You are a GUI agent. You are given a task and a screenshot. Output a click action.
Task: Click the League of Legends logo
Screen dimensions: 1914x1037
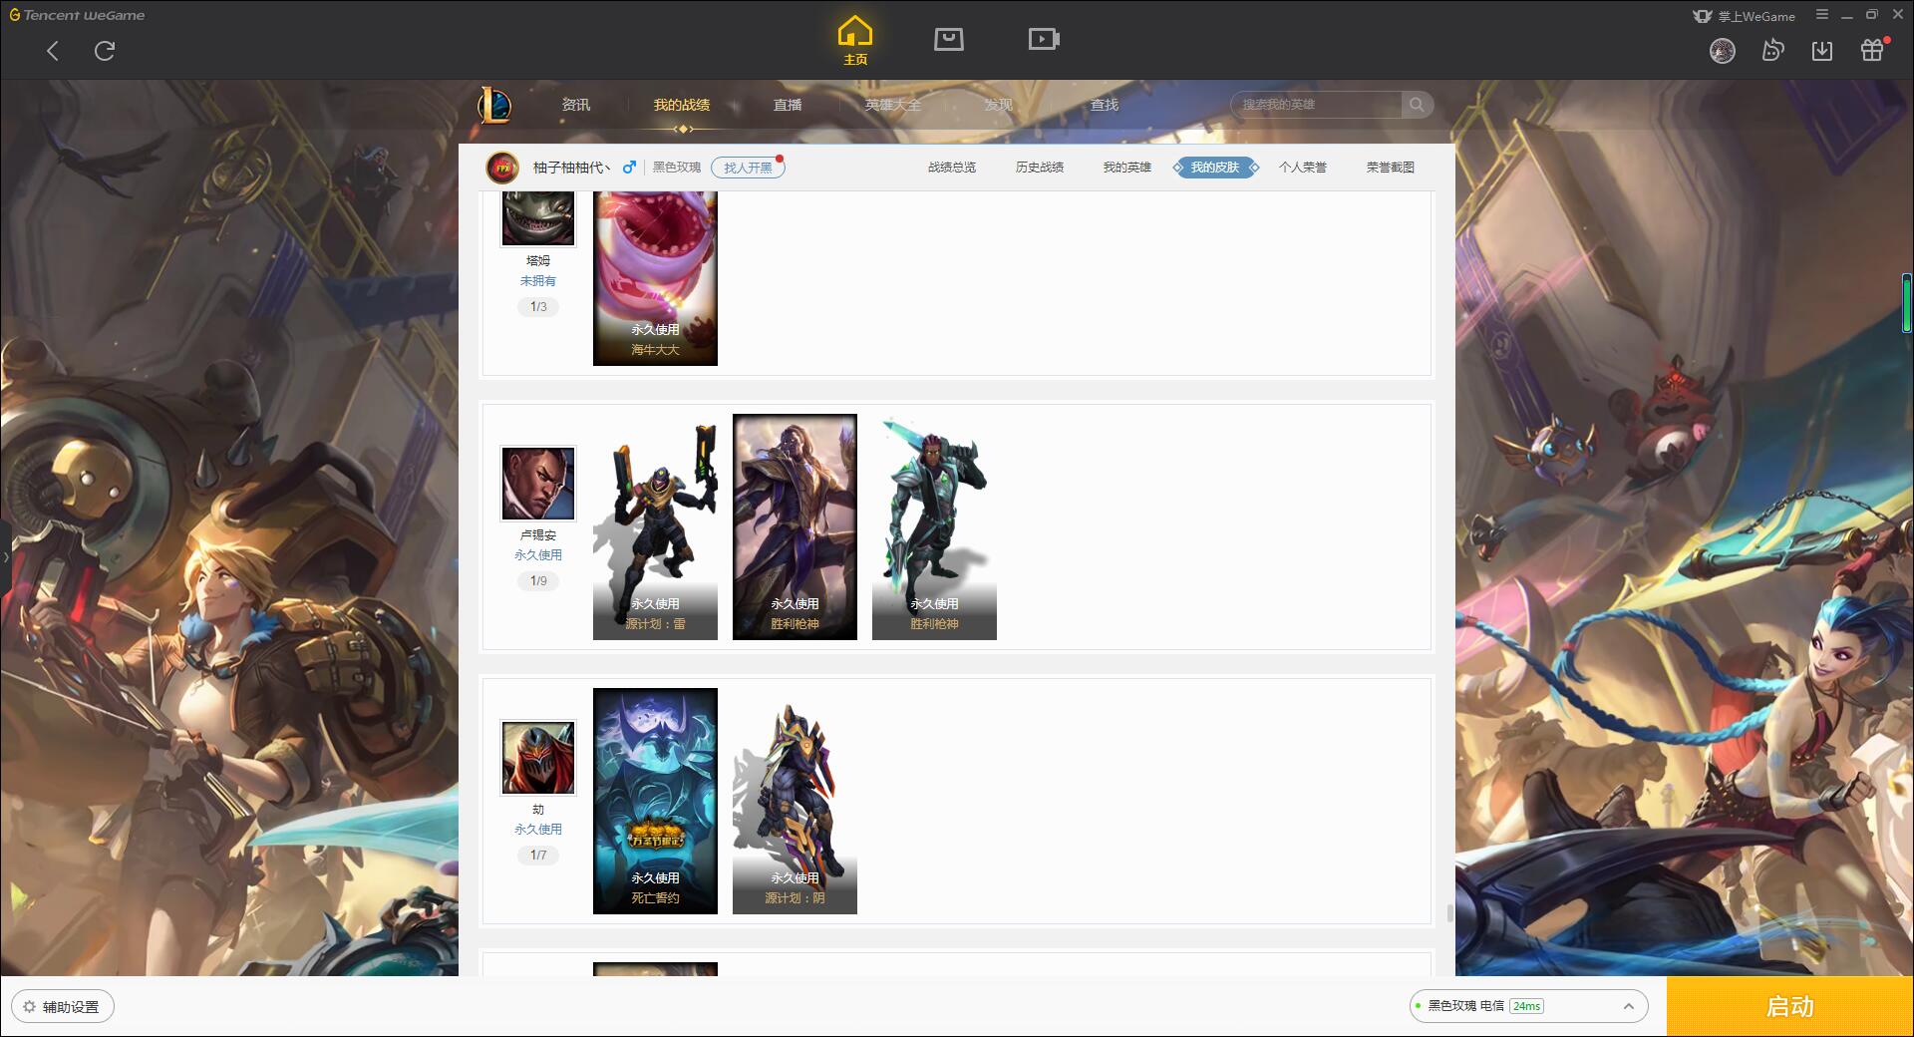494,104
